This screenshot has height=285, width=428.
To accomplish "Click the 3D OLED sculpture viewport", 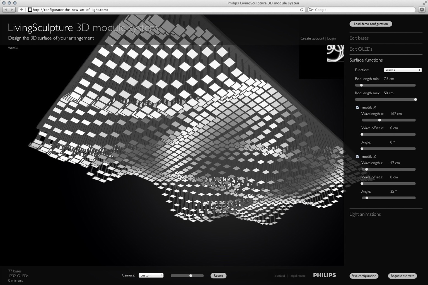I will point(172,155).
